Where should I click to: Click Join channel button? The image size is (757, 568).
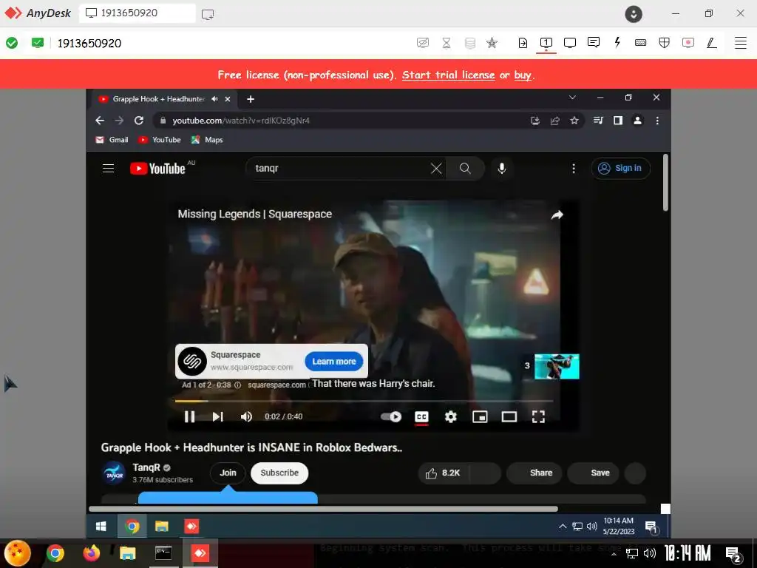click(228, 473)
